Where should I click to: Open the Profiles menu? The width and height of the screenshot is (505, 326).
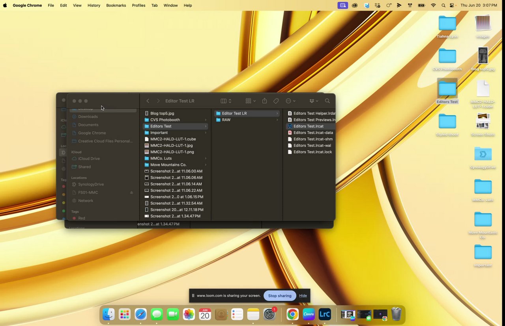pyautogui.click(x=138, y=6)
